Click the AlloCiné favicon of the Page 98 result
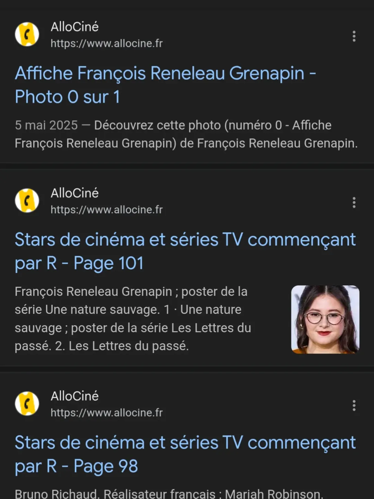 click(27, 404)
